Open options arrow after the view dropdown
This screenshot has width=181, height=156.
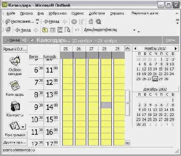click(138, 32)
